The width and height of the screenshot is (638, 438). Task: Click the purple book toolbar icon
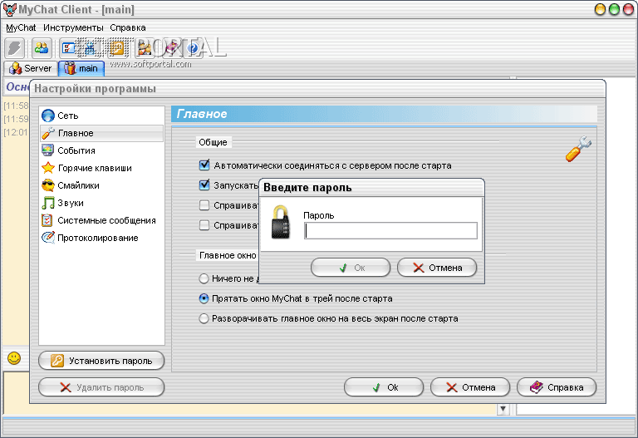171,48
